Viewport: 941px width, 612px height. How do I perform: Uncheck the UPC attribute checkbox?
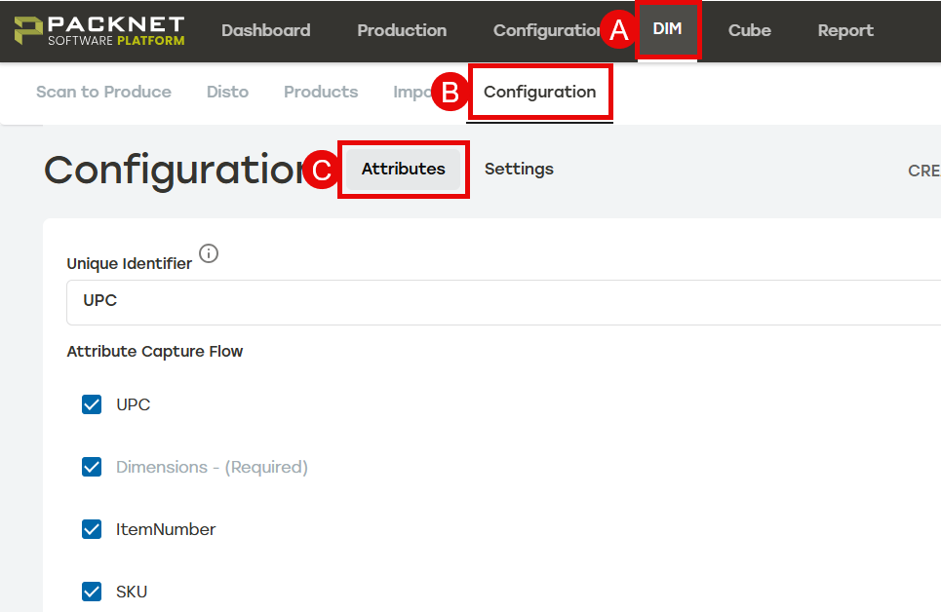point(91,404)
